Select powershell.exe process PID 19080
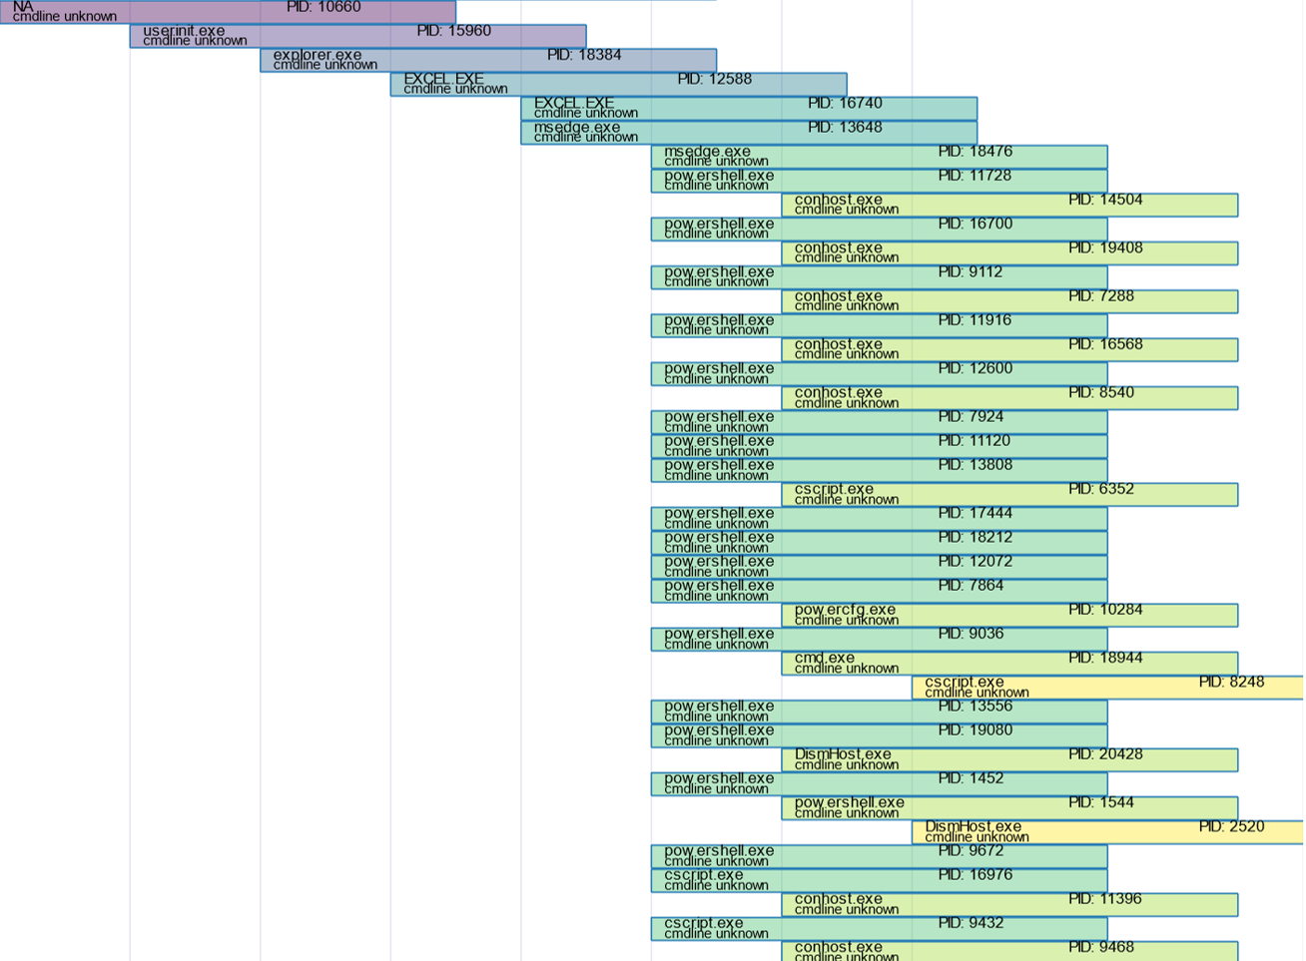The width and height of the screenshot is (1306, 961). click(879, 736)
